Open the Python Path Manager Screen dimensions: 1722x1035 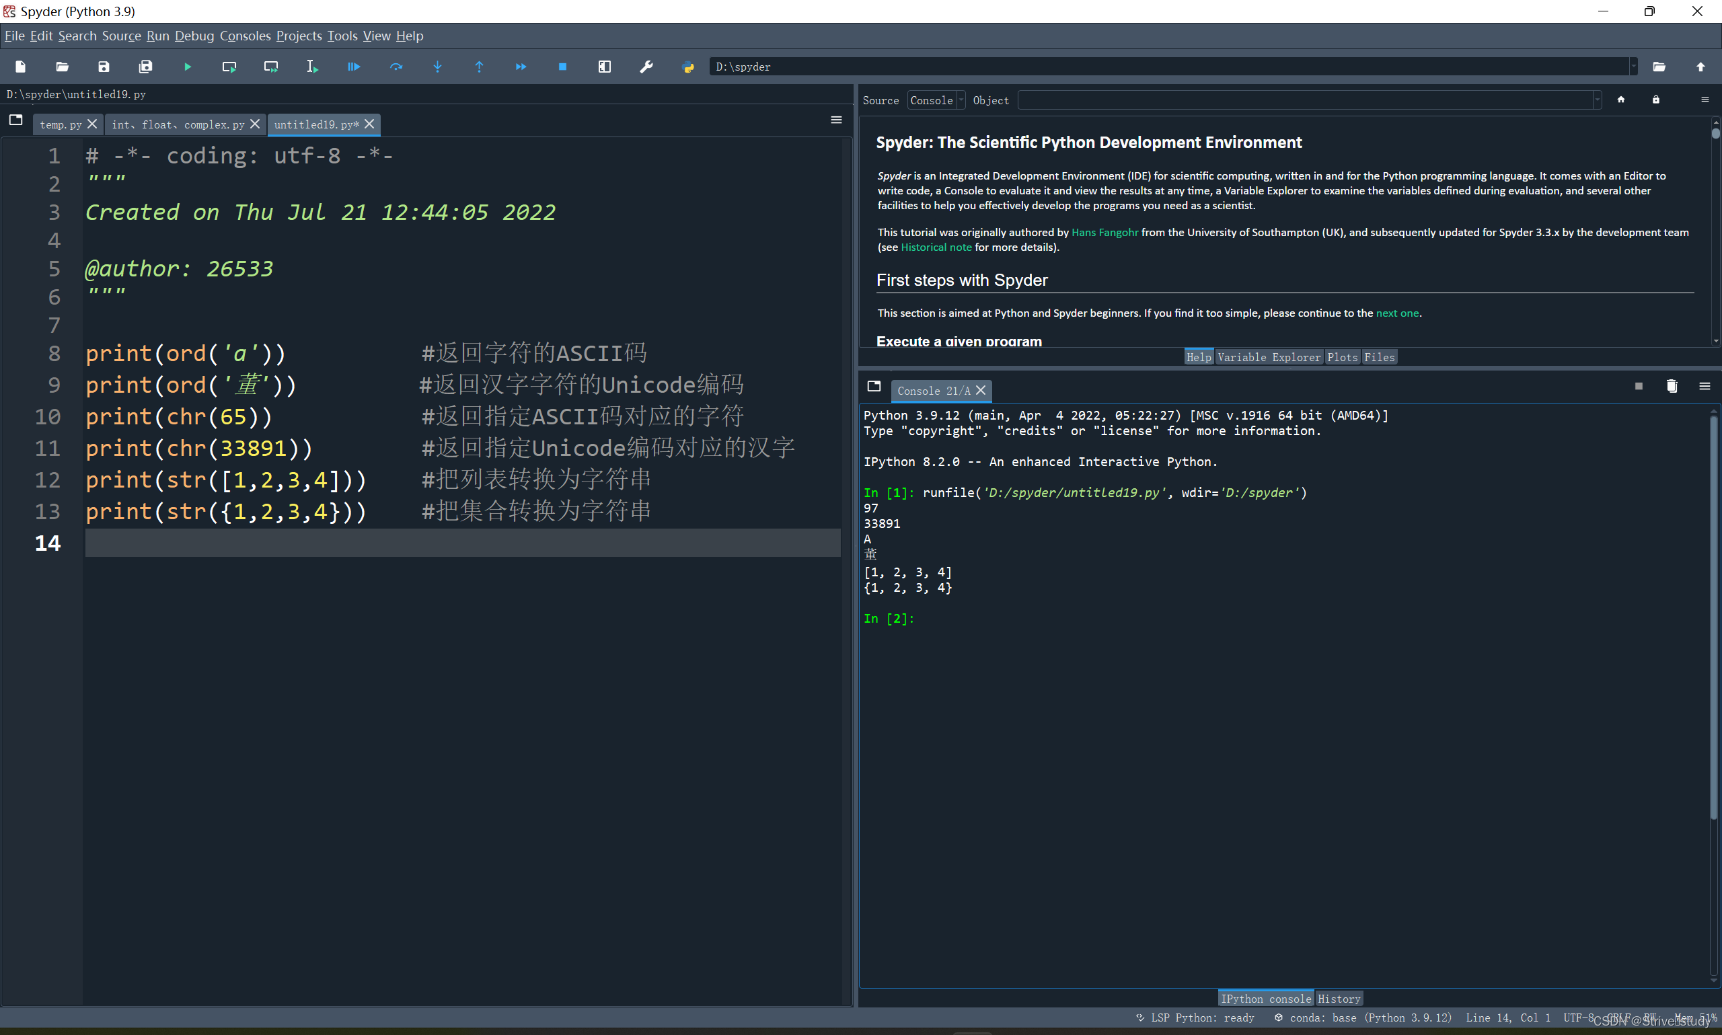pos(687,67)
